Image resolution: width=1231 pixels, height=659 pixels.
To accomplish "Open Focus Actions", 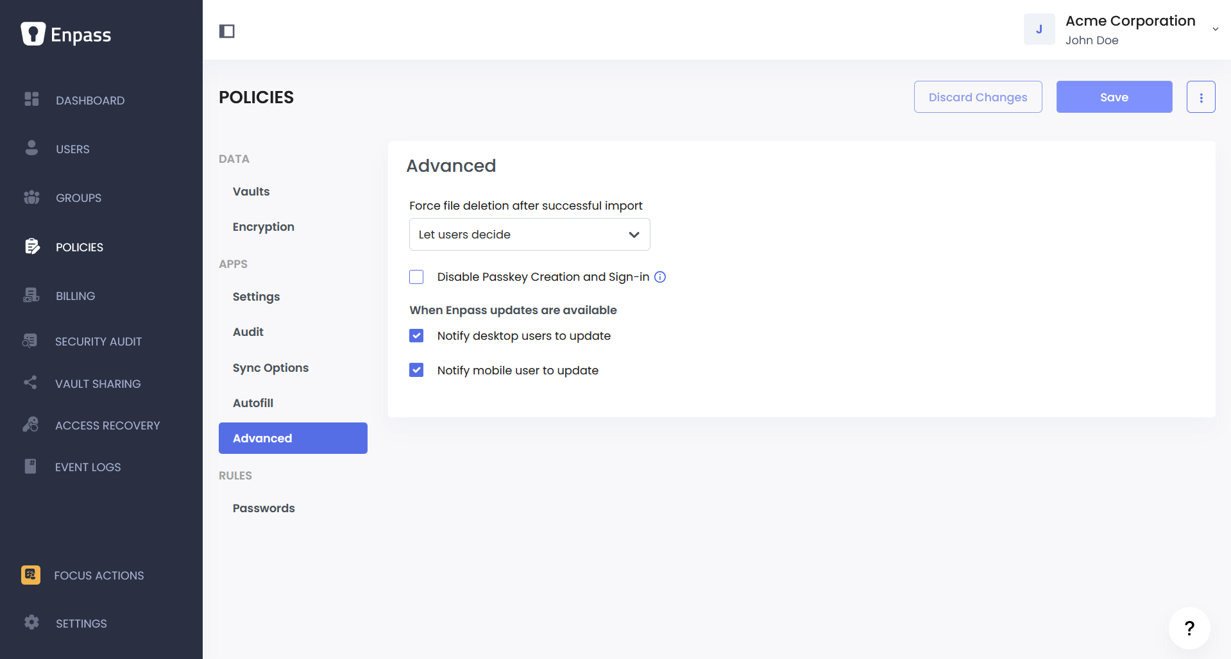I will (x=99, y=575).
